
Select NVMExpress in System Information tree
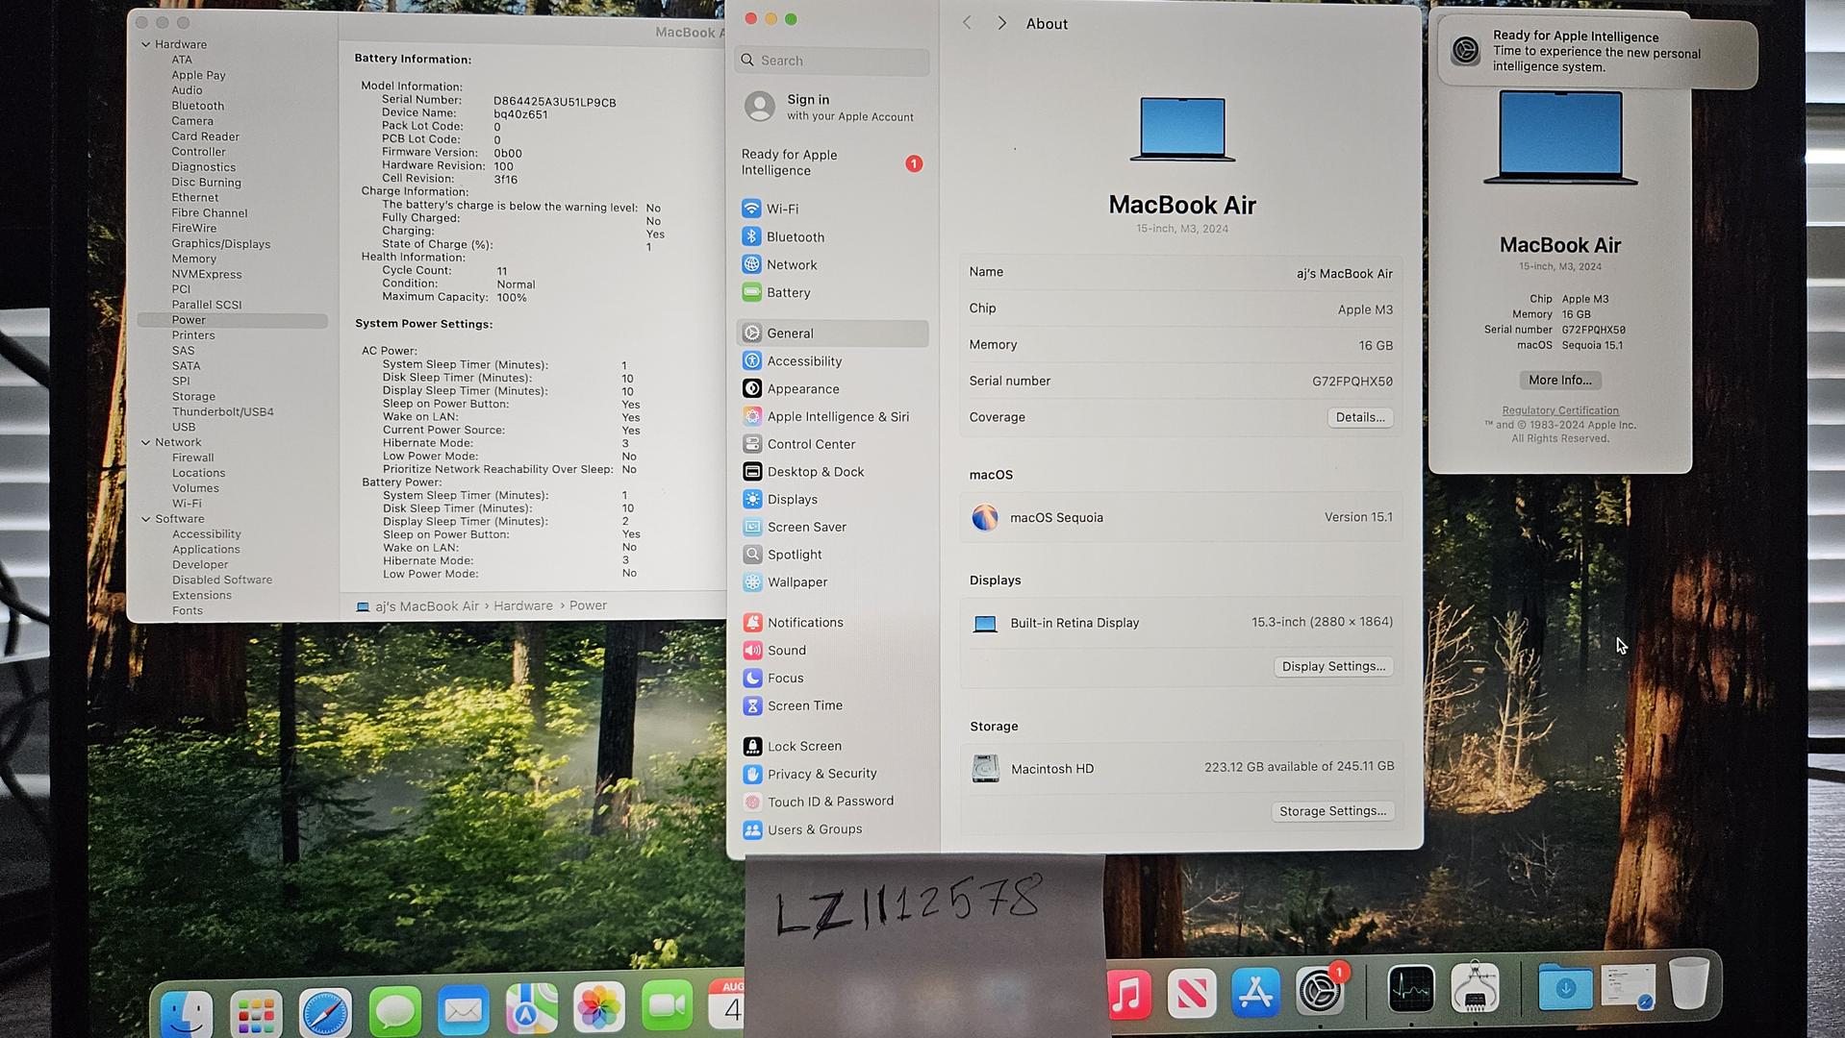click(207, 274)
